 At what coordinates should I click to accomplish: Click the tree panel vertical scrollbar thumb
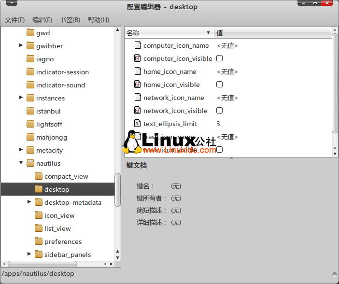[117, 190]
